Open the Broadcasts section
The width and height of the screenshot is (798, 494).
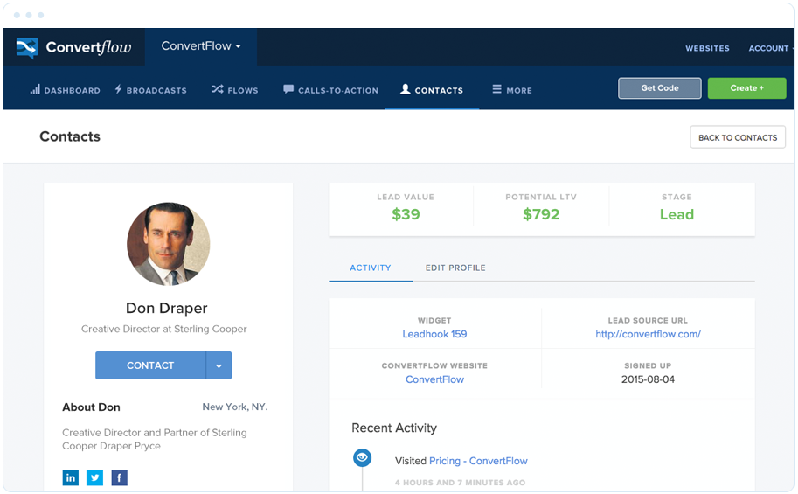[x=150, y=90]
